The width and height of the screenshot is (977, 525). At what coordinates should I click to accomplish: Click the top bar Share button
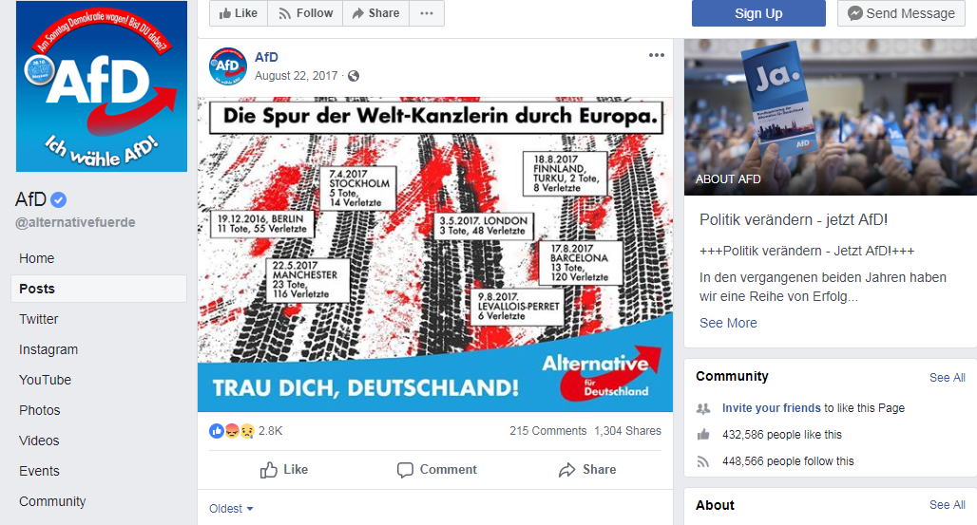click(x=375, y=13)
